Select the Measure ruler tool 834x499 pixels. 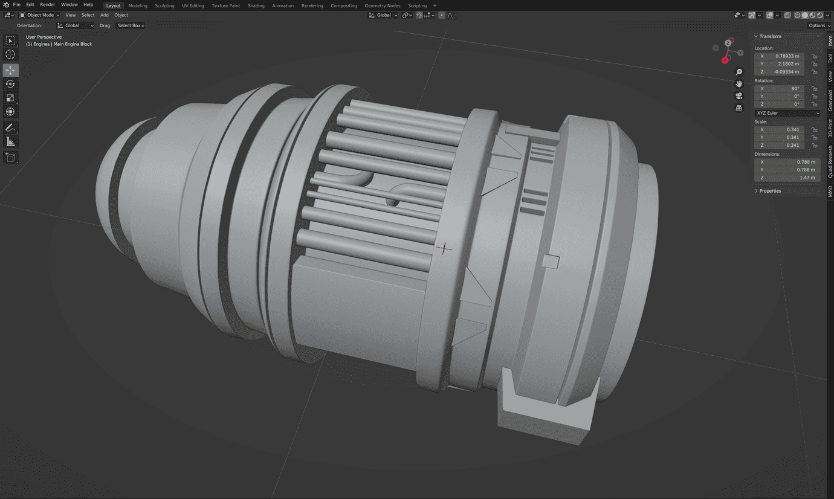click(x=10, y=141)
